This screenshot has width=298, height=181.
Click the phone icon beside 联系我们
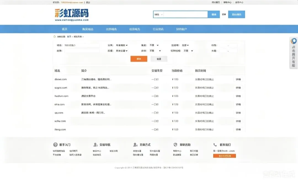(x=215, y=145)
